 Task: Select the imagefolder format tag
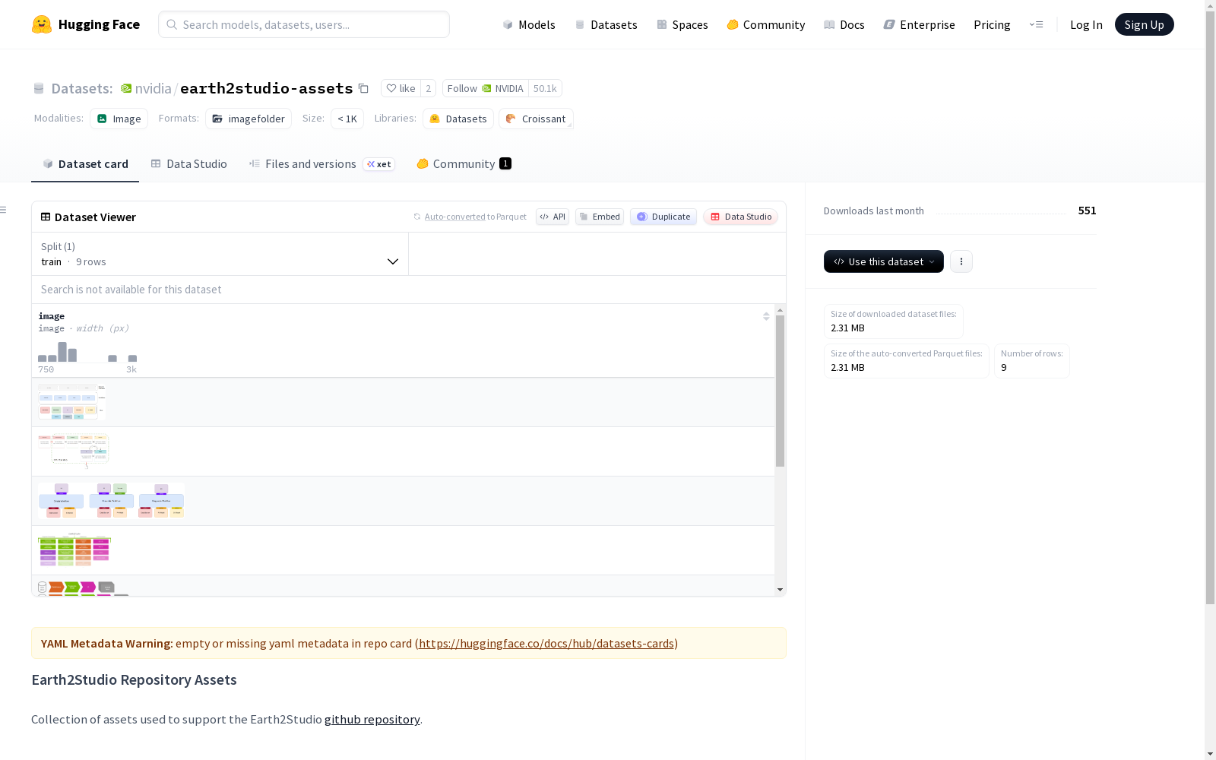tap(249, 119)
